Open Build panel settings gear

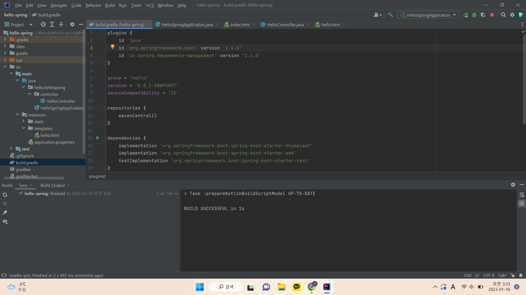coord(513,185)
